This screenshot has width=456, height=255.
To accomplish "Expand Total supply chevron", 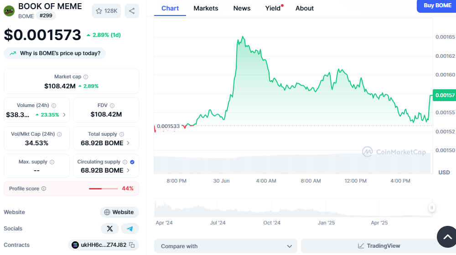I will coord(128,143).
